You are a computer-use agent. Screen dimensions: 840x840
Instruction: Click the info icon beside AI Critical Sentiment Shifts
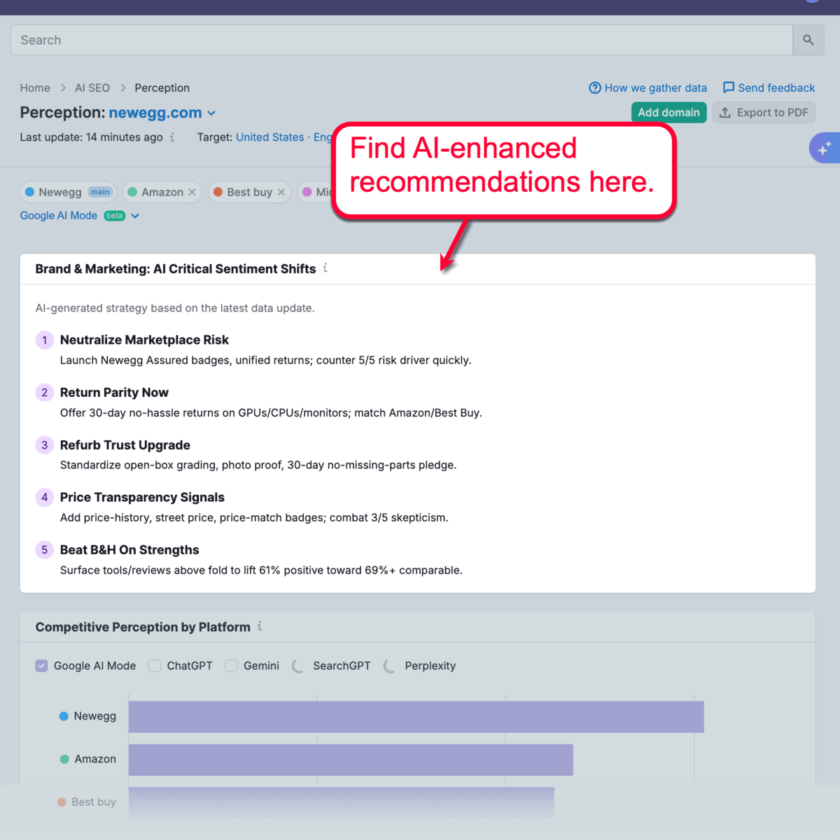tap(325, 268)
